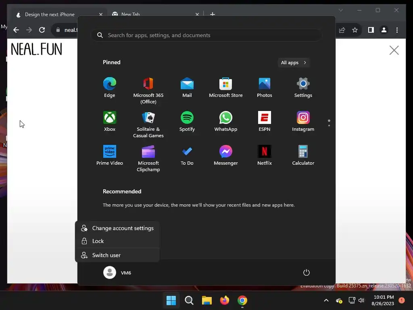Close the neal.fun page overlay X
The image size is (413, 310).
[x=394, y=50]
